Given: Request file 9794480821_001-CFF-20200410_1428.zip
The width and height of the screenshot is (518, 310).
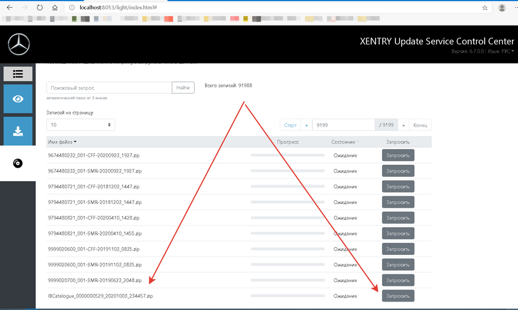Looking at the screenshot, I should pos(398,217).
